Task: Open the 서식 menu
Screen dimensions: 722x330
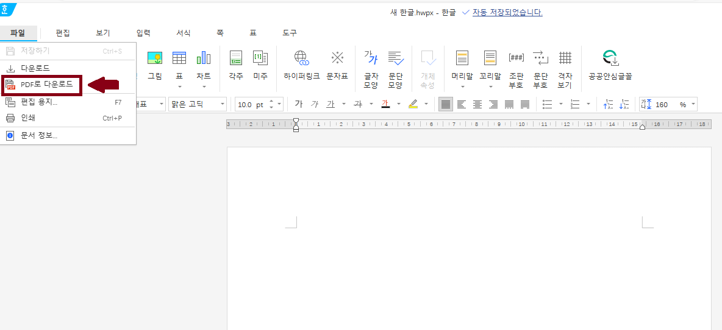Action: click(184, 33)
